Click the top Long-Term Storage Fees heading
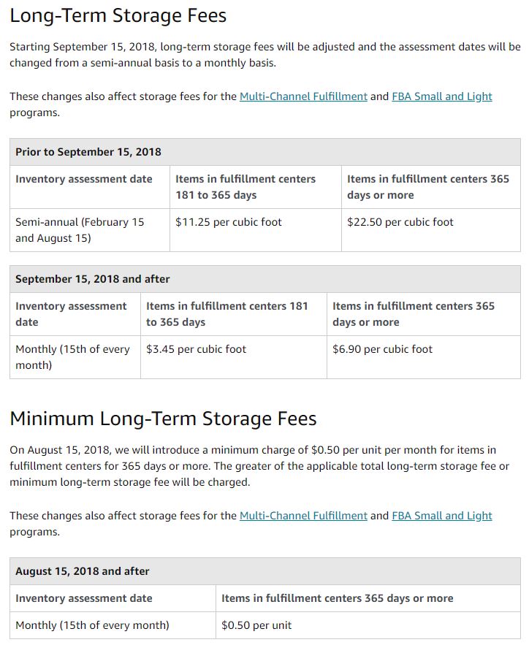Screen dimensions: 529x645 coord(118,15)
